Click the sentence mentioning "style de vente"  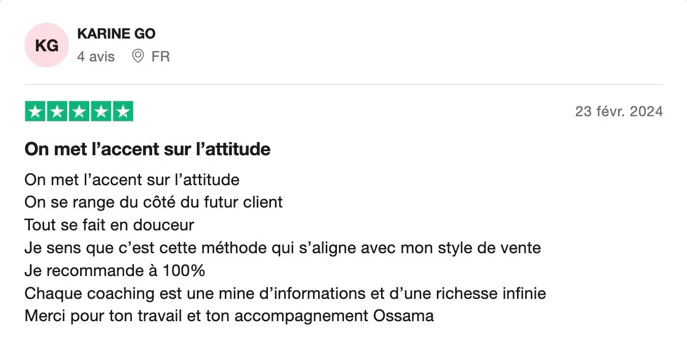click(282, 248)
